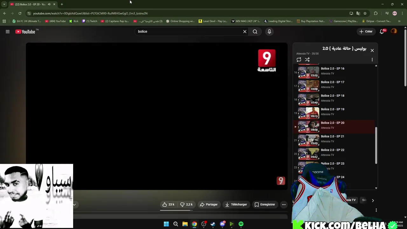The height and width of the screenshot is (229, 407).
Task: Click the Partager share button
Action: coord(209,205)
